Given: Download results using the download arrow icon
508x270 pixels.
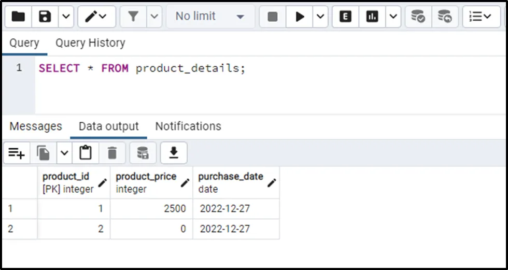Looking at the screenshot, I should click(174, 152).
